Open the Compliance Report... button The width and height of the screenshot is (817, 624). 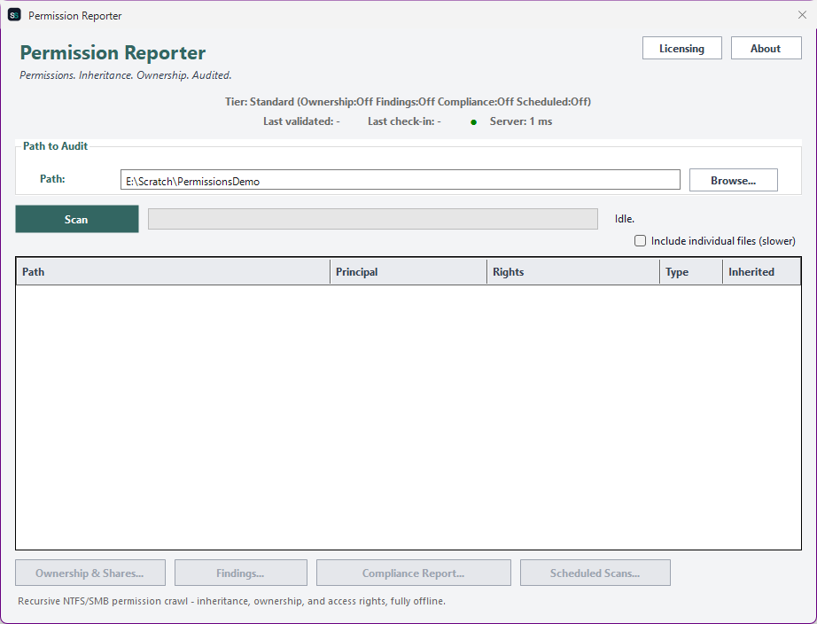tap(413, 573)
